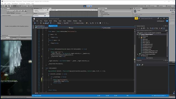
Task: Collapse Course 3 Assets Import.Editor project node
Action: tap(138, 54)
